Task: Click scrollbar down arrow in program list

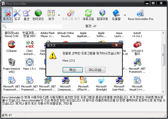Action: (x=163, y=92)
